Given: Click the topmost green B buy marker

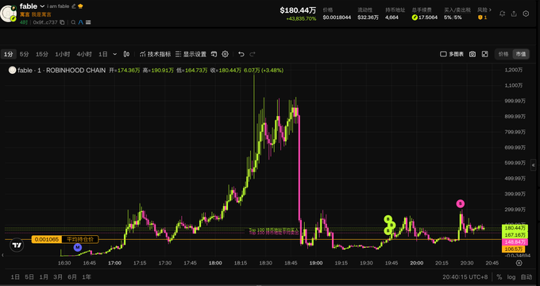Looking at the screenshot, I should pos(388,219).
